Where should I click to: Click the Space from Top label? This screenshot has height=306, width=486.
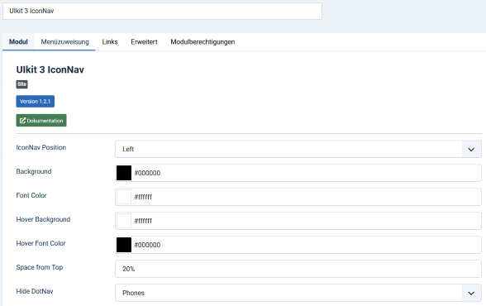[x=40, y=267]
